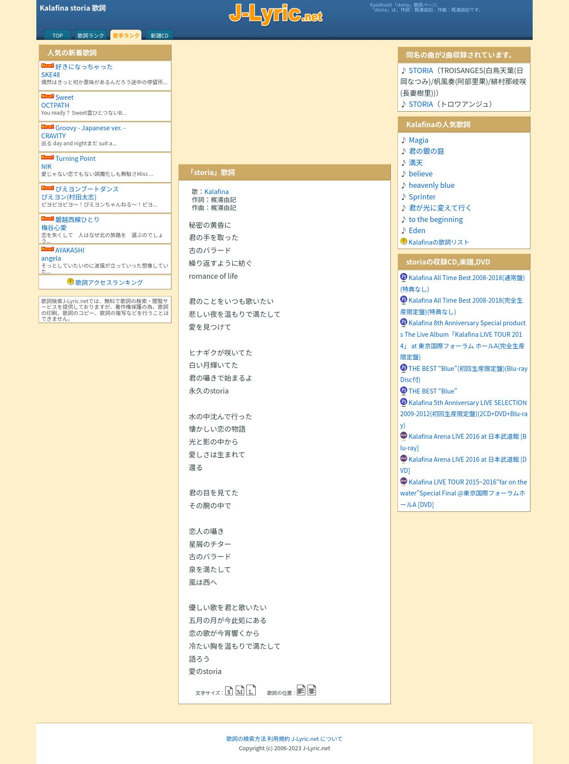Select the 歌手ランク tab
Viewport: 569px width, 764px height.
[126, 35]
